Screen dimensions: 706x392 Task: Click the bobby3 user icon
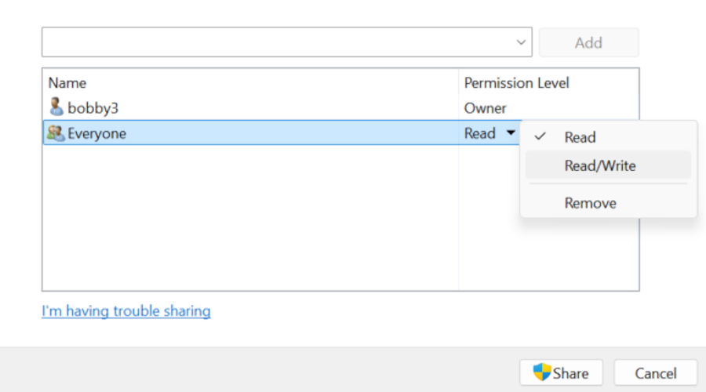point(56,107)
